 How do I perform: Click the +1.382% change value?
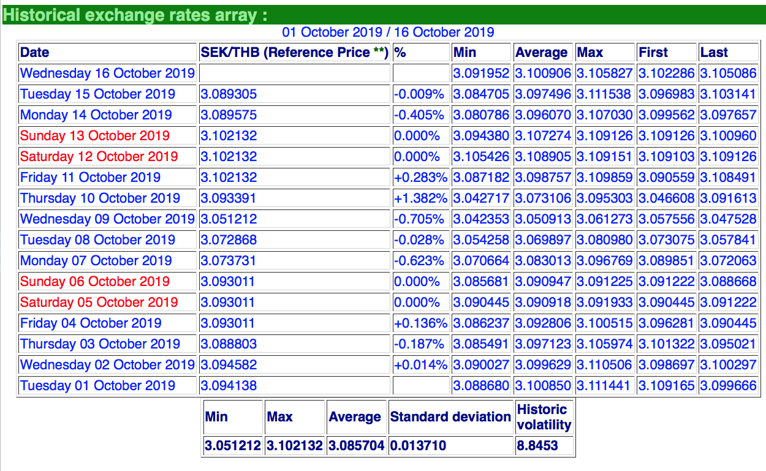[420, 198]
